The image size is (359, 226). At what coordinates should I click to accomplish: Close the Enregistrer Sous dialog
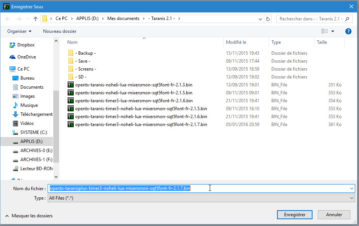click(351, 7)
